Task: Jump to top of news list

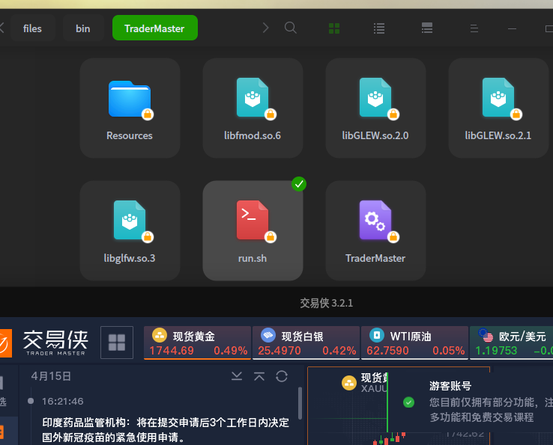Action: [259, 376]
